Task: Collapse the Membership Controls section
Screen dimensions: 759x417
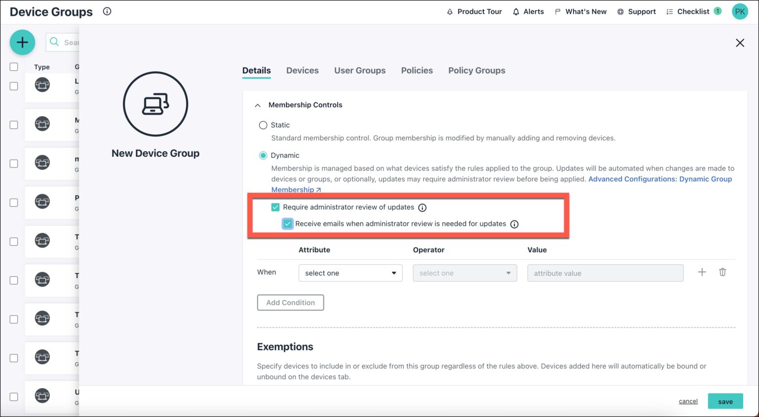Action: [257, 105]
